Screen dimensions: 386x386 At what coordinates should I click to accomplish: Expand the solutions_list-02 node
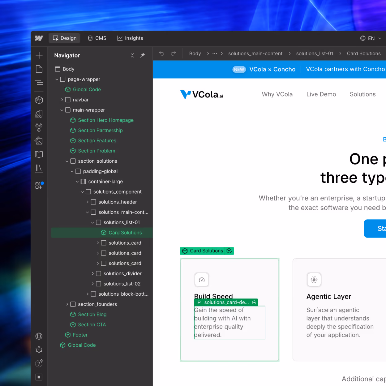coord(92,284)
